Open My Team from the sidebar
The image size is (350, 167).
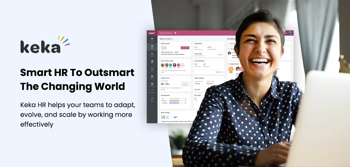(152, 54)
